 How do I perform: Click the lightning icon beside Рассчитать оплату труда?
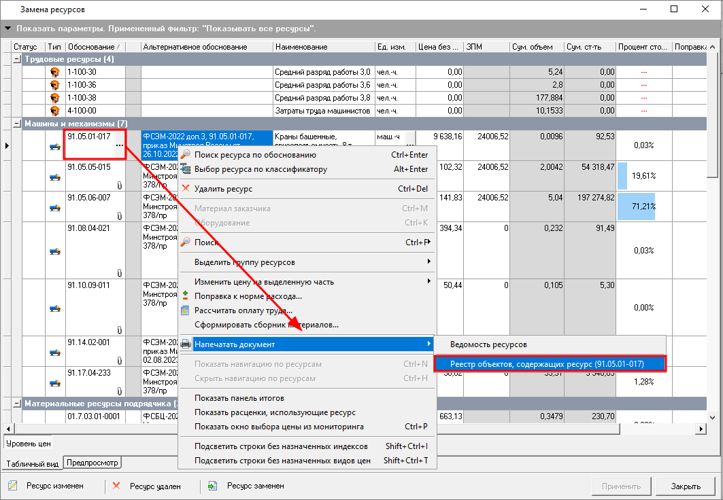click(x=186, y=310)
